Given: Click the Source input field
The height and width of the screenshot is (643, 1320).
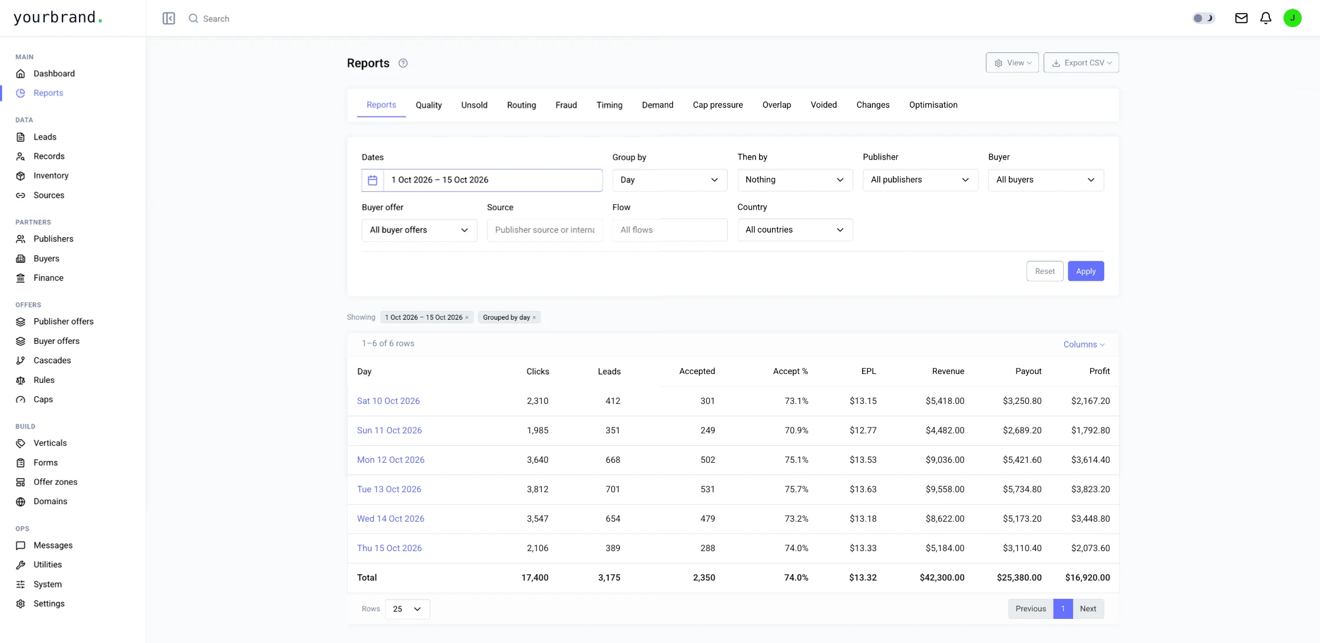Looking at the screenshot, I should tap(544, 230).
